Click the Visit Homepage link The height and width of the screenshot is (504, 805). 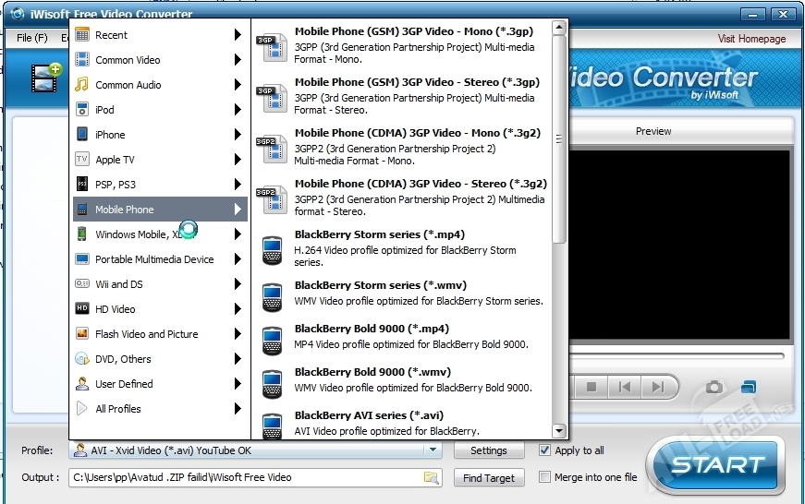coord(751,39)
